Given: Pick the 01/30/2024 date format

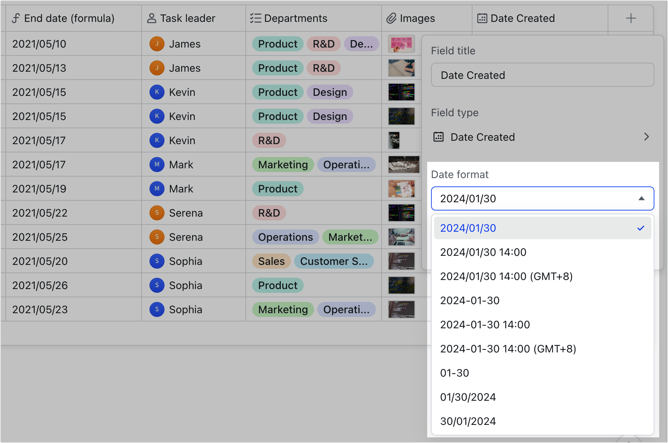Looking at the screenshot, I should pos(468,397).
